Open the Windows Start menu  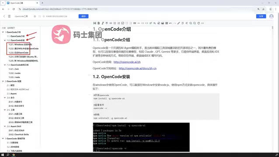click(x=3, y=155)
